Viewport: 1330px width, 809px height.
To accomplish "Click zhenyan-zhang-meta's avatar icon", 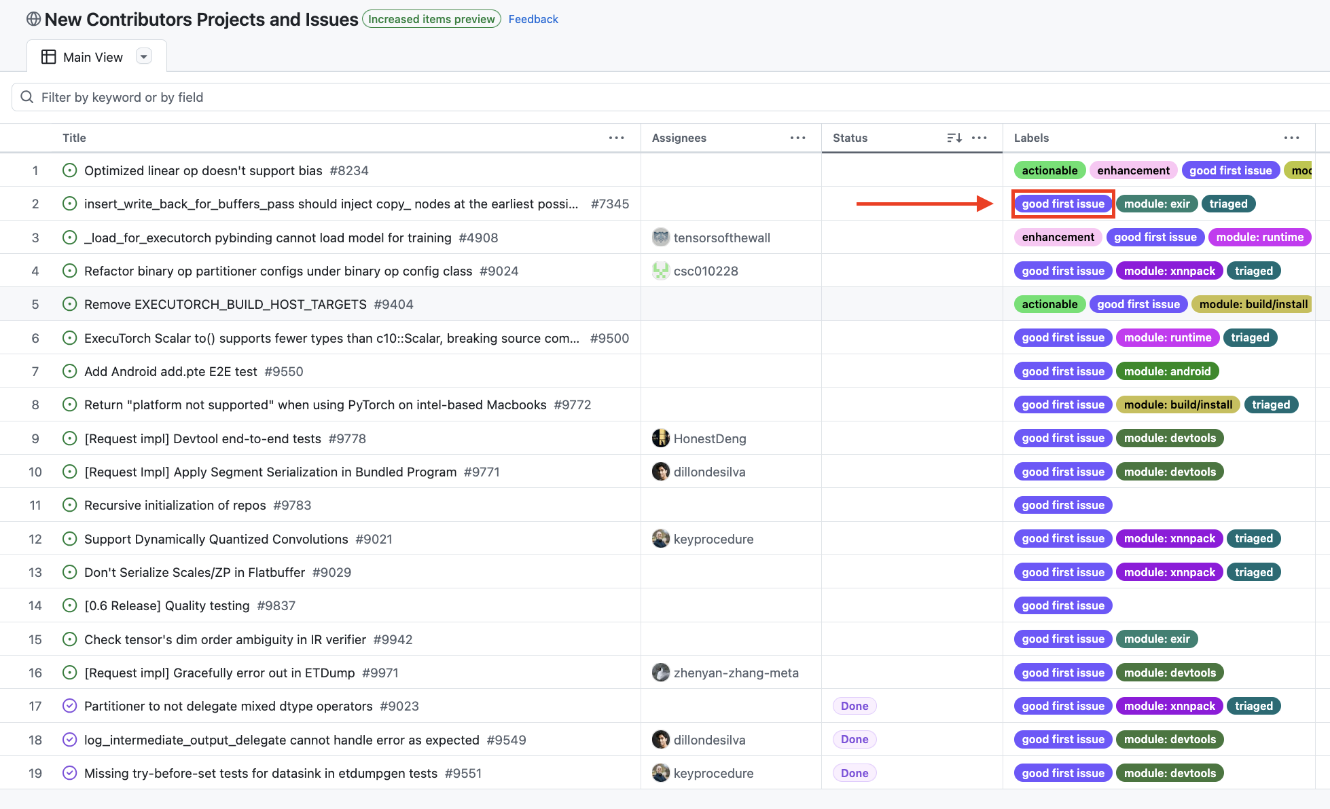I will coord(660,673).
